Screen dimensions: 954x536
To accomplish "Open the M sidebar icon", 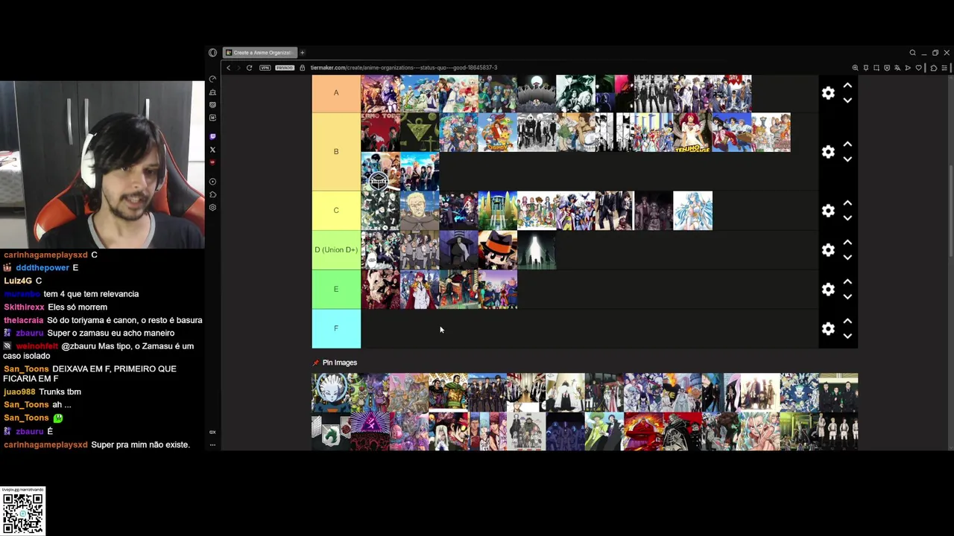I will point(212,118).
